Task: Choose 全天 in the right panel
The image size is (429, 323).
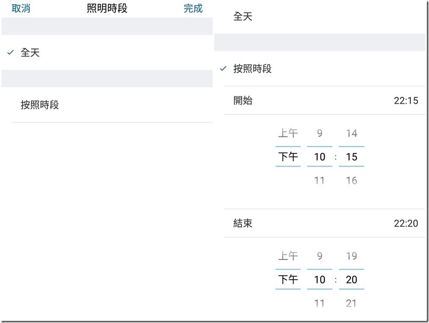Action: click(x=243, y=17)
